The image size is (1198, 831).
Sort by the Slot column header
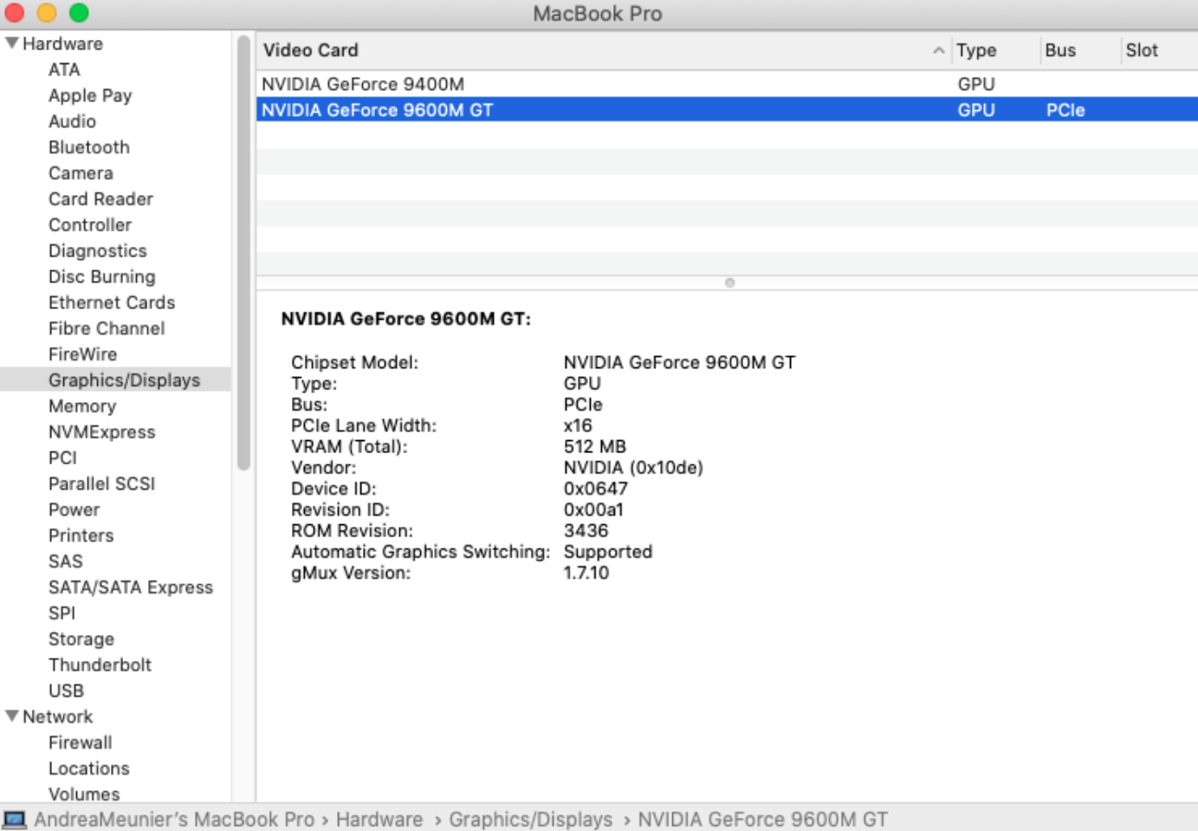click(1142, 50)
